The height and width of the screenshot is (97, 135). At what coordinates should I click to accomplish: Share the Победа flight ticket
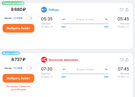click(x=127, y=10)
